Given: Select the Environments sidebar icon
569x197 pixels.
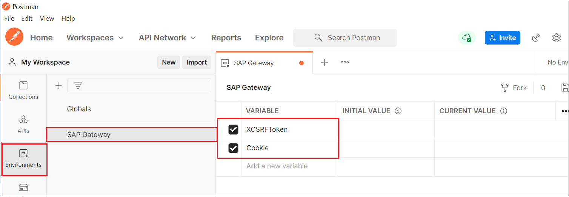Looking at the screenshot, I should [23, 158].
